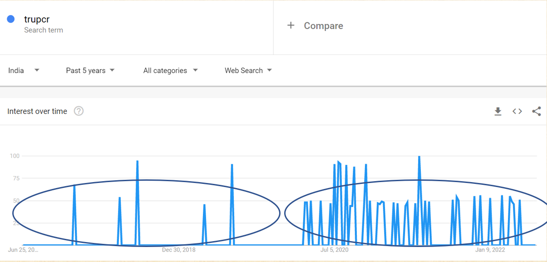
Task: Click the first Jun 25 date label
Action: coord(23,250)
